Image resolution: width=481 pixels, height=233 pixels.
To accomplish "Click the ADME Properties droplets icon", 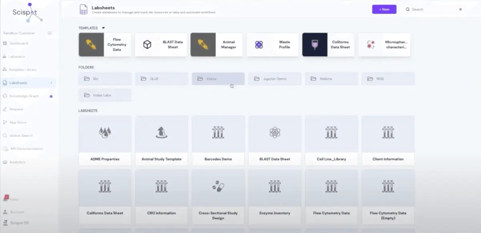I will [x=105, y=133].
